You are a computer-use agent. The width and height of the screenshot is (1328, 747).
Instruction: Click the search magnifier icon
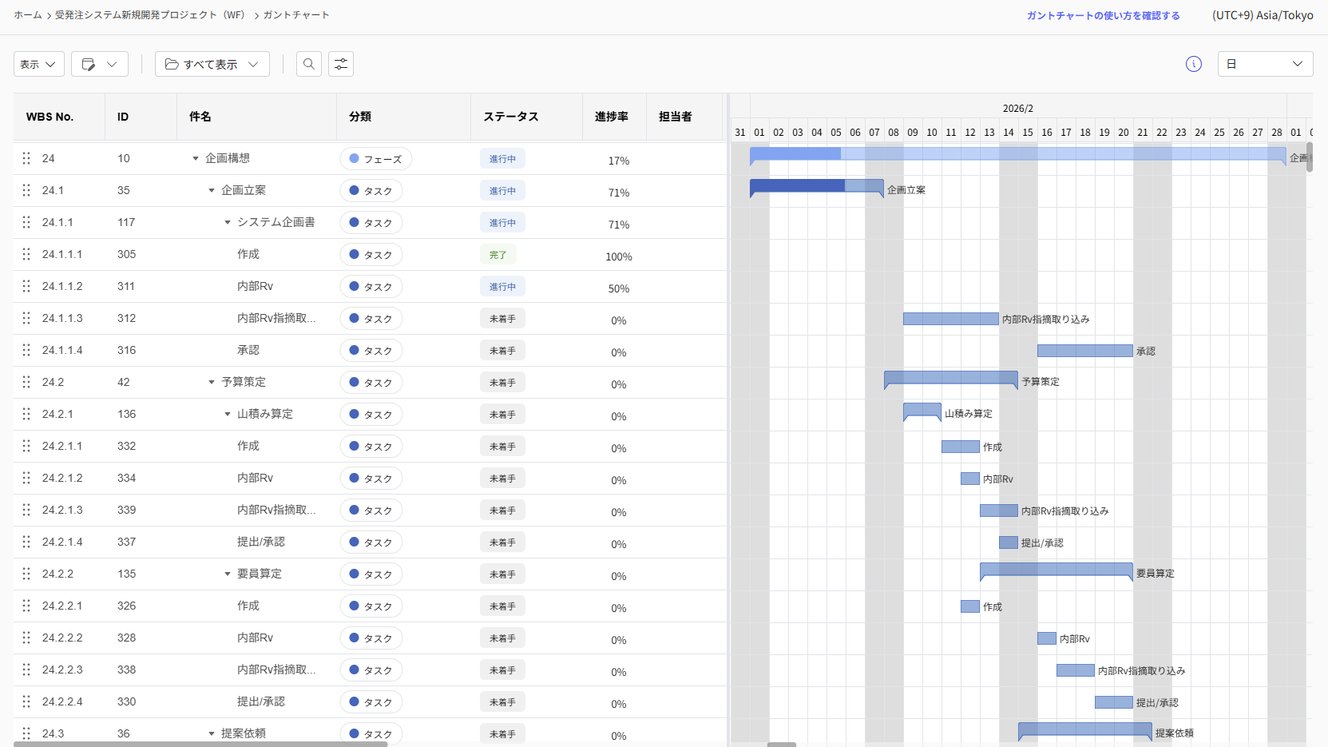309,64
